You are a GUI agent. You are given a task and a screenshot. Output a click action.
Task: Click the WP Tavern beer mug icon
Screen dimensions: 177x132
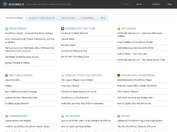point(119,29)
